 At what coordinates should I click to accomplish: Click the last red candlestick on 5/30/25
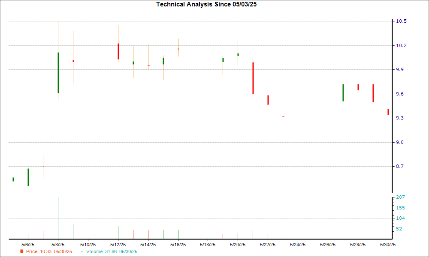coord(388,112)
